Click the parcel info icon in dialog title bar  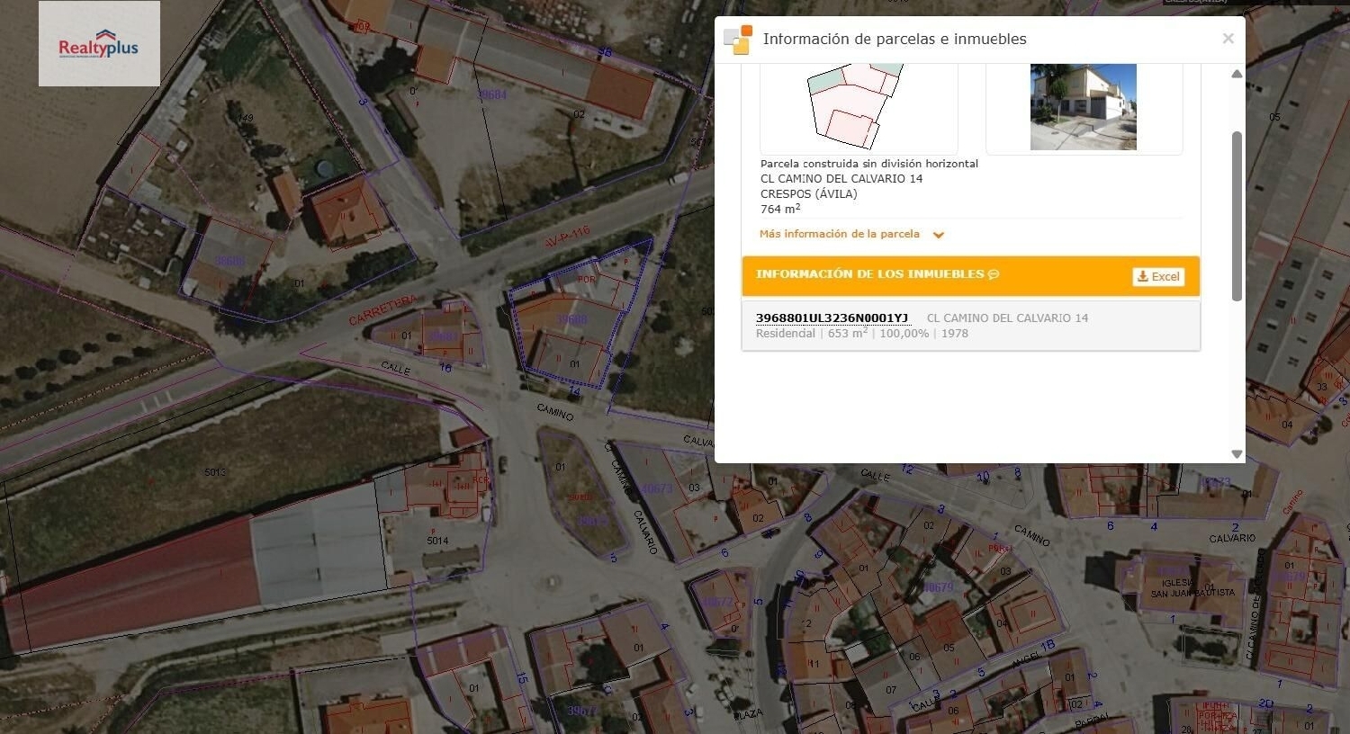[735, 39]
